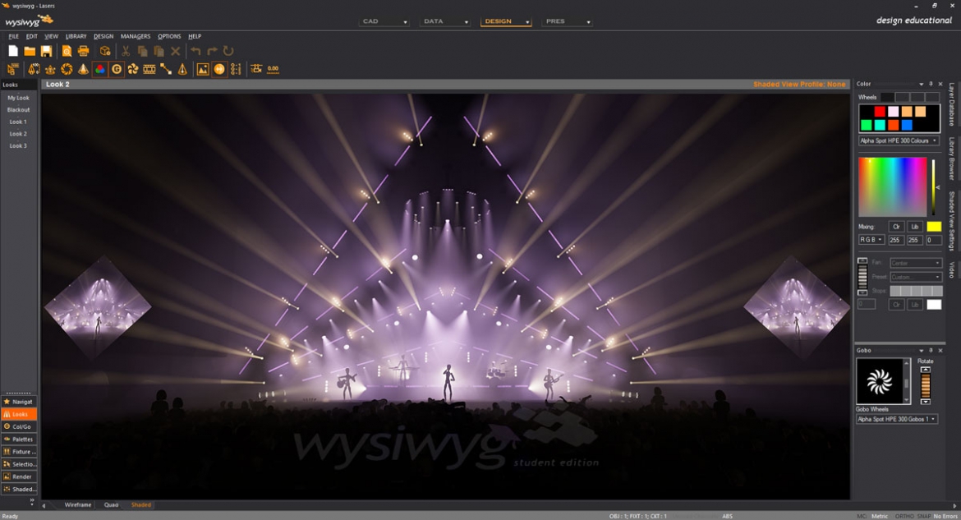The image size is (961, 520).
Task: Click the delete X icon
Action: [x=175, y=51]
